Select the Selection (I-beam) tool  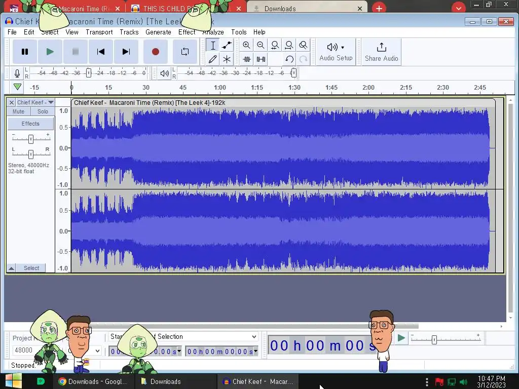pyautogui.click(x=213, y=45)
